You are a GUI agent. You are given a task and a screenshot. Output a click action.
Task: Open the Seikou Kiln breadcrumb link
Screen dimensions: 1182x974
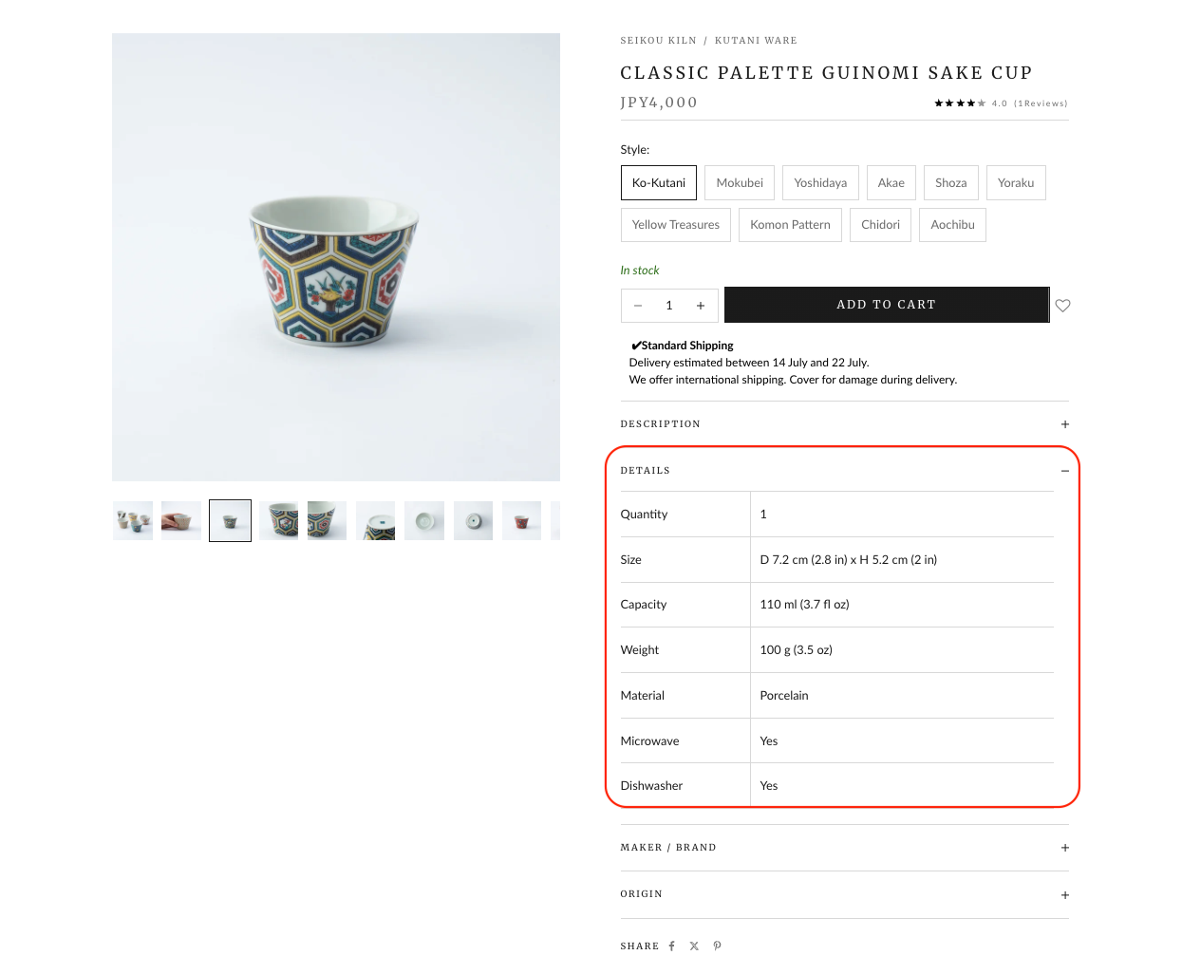[658, 41]
